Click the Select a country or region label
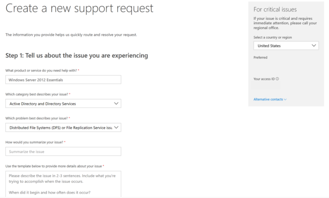This screenshot has width=329, height=198. 273,37
